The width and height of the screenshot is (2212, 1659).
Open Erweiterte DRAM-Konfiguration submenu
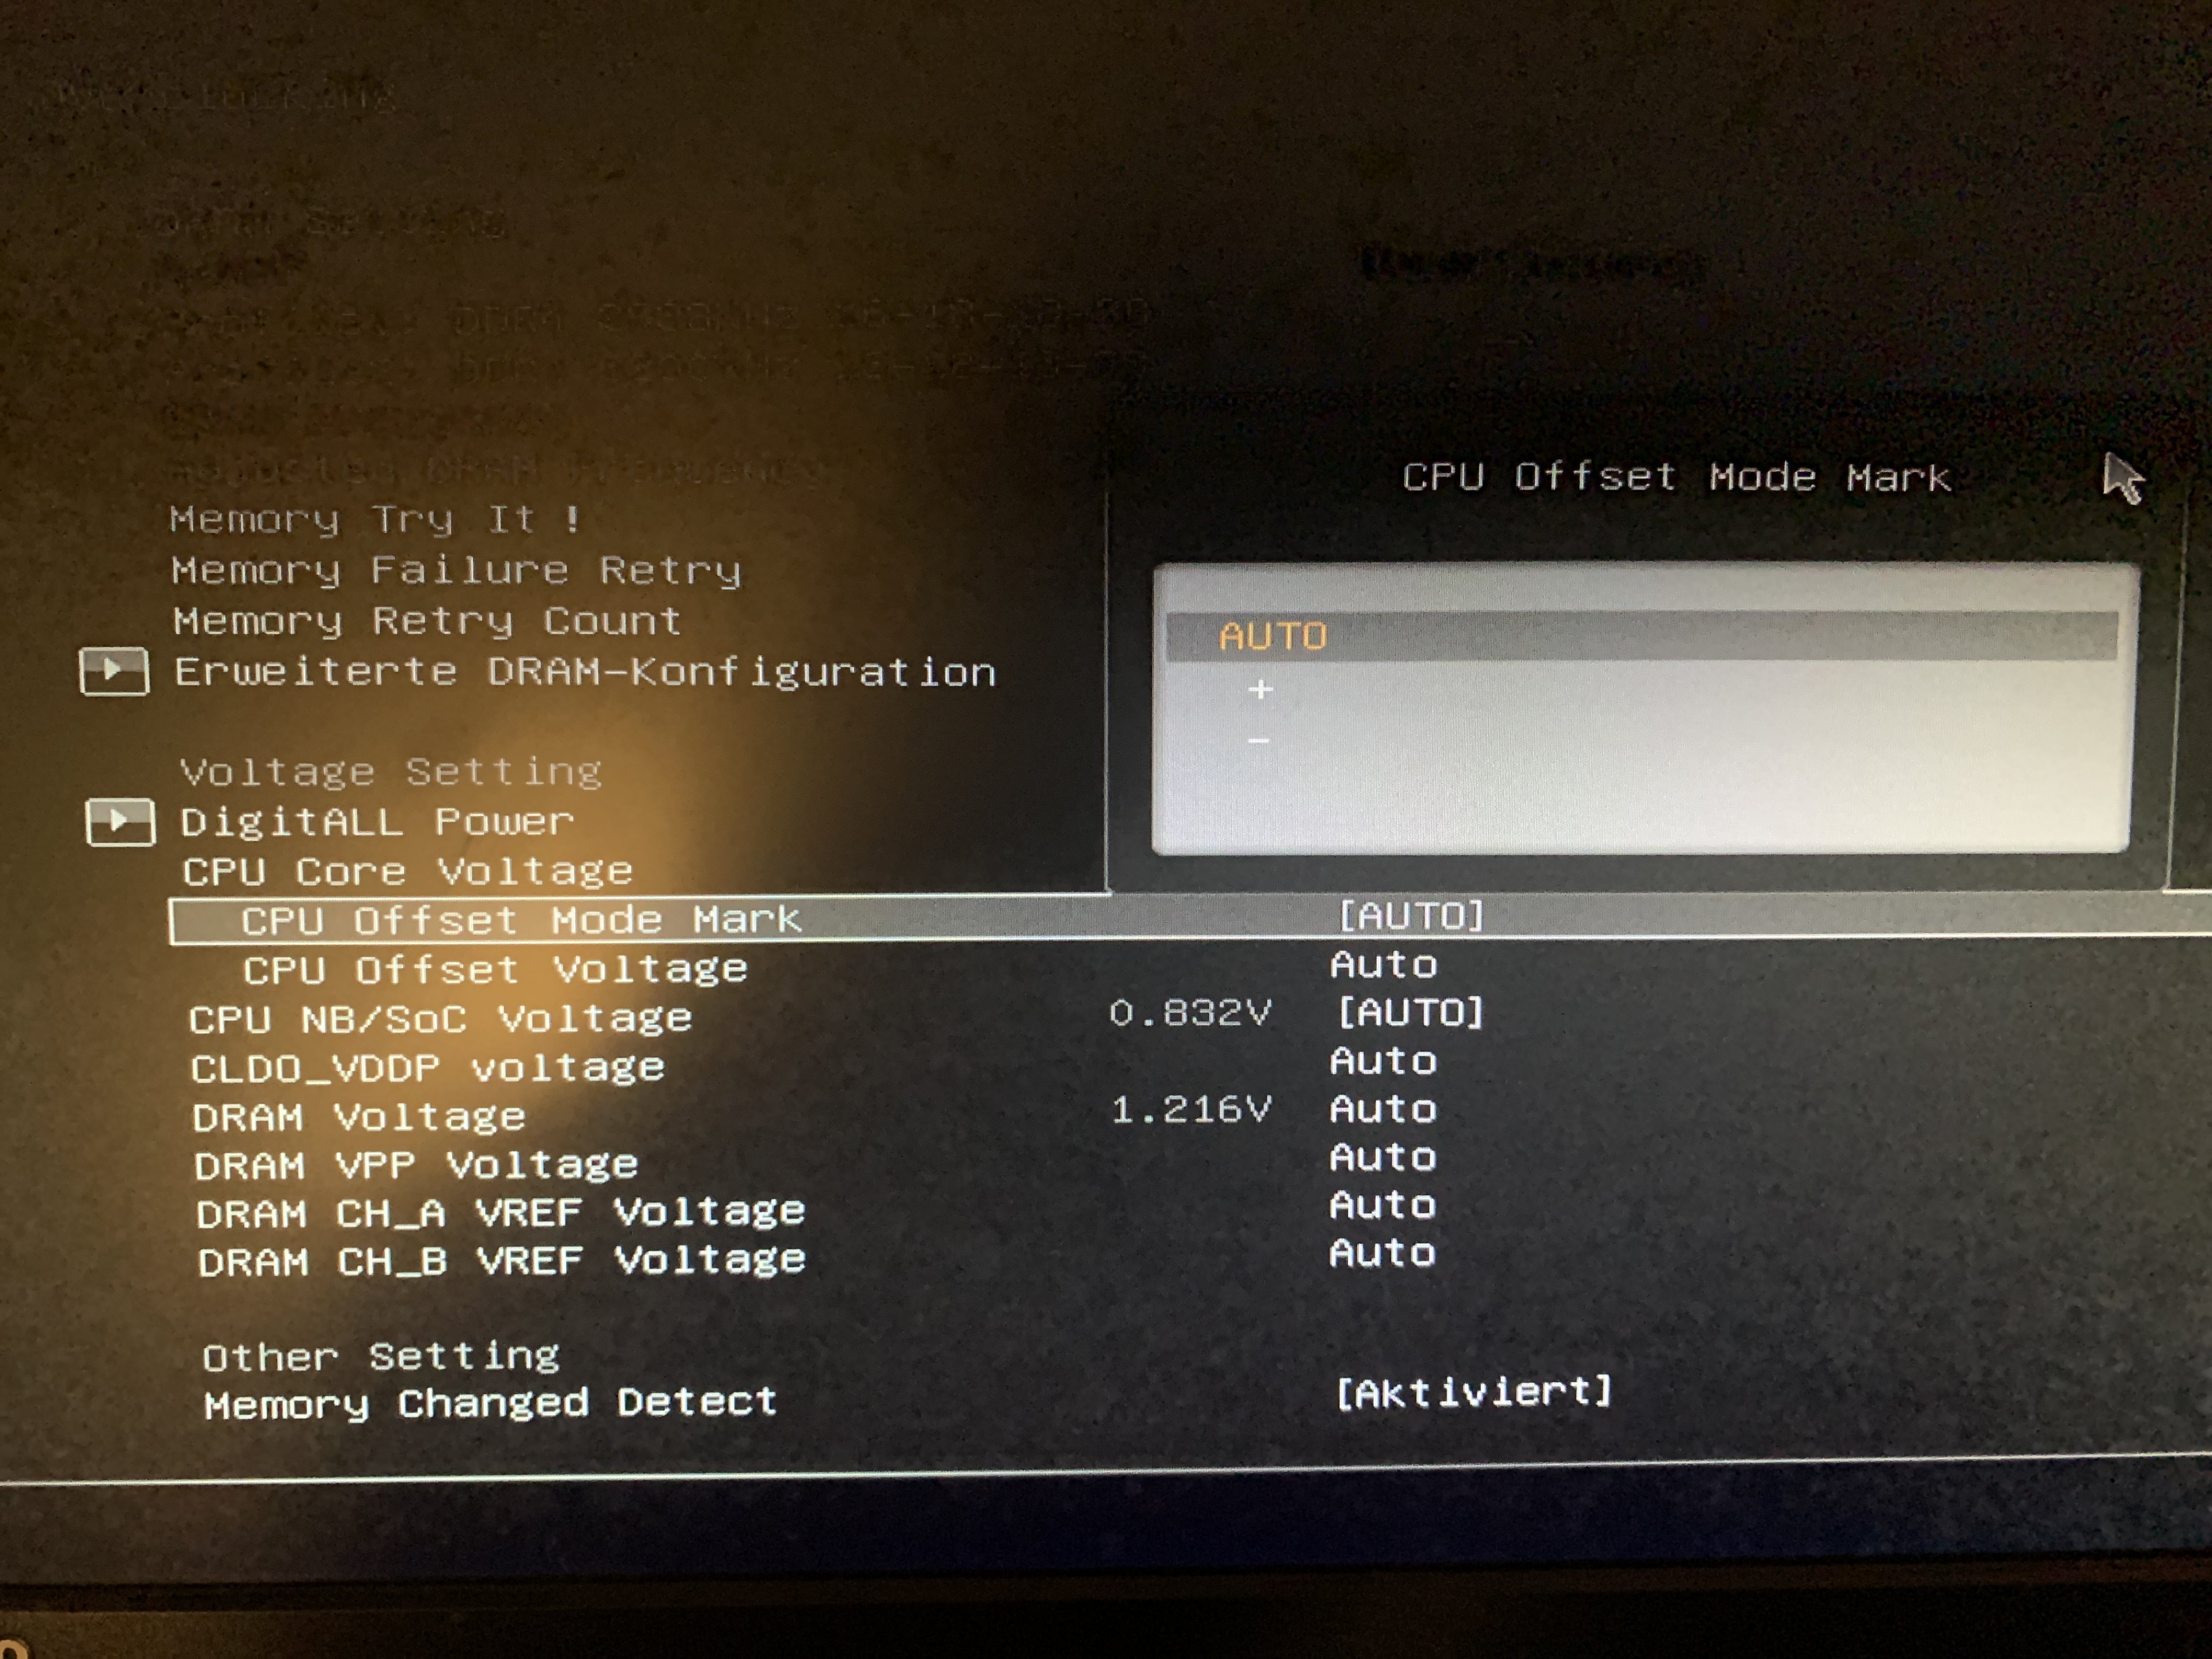585,672
